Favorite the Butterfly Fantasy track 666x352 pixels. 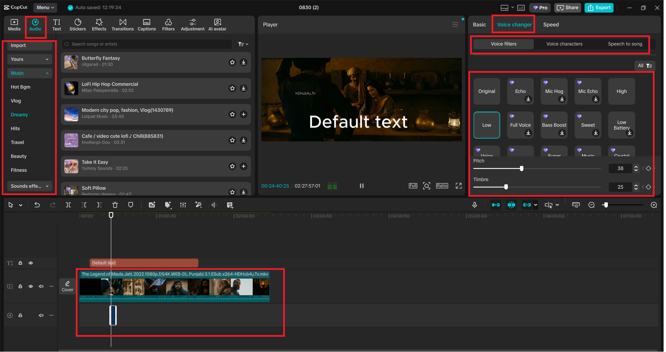pyautogui.click(x=232, y=62)
